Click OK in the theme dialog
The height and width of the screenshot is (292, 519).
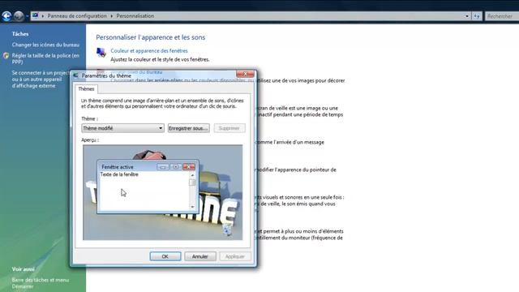(165, 256)
